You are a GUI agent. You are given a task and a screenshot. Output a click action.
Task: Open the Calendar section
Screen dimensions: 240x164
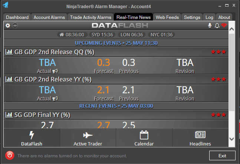point(144,138)
